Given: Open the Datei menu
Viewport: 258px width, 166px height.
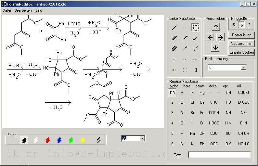Looking at the screenshot, I should coord(7,10).
